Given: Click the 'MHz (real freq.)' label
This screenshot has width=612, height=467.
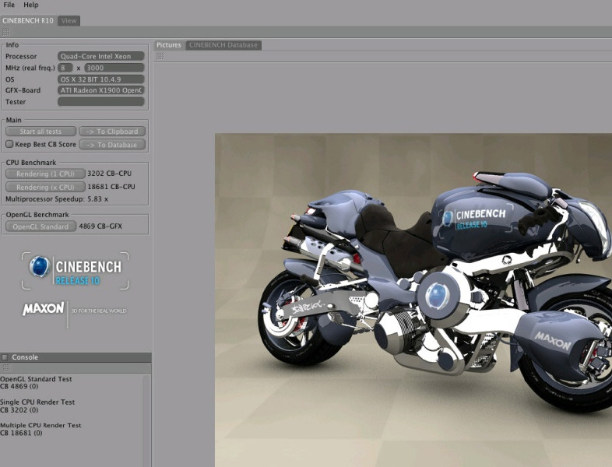Looking at the screenshot, I should click(x=30, y=68).
